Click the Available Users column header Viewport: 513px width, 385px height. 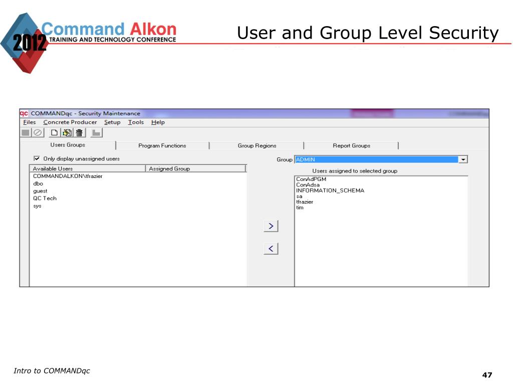[x=88, y=168]
